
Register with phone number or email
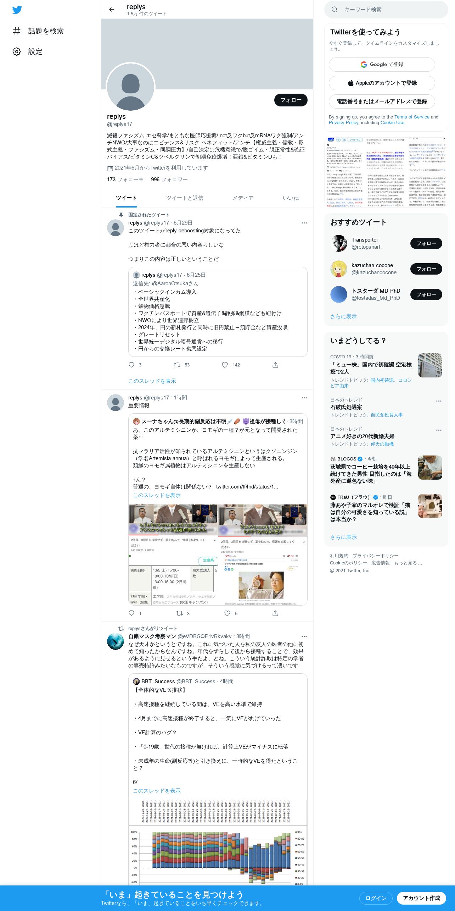382,101
